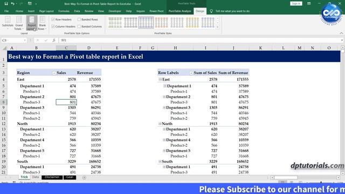This screenshot has height=194, width=345.
Task: Toggle the Column Headers checkbox
Action: point(53,26)
